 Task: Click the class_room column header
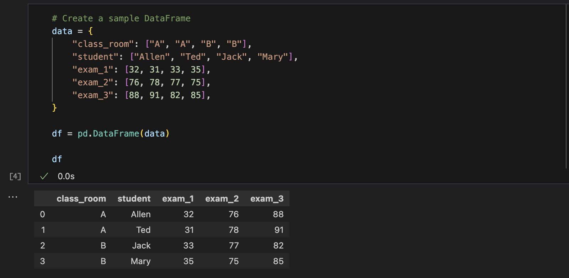click(x=81, y=199)
